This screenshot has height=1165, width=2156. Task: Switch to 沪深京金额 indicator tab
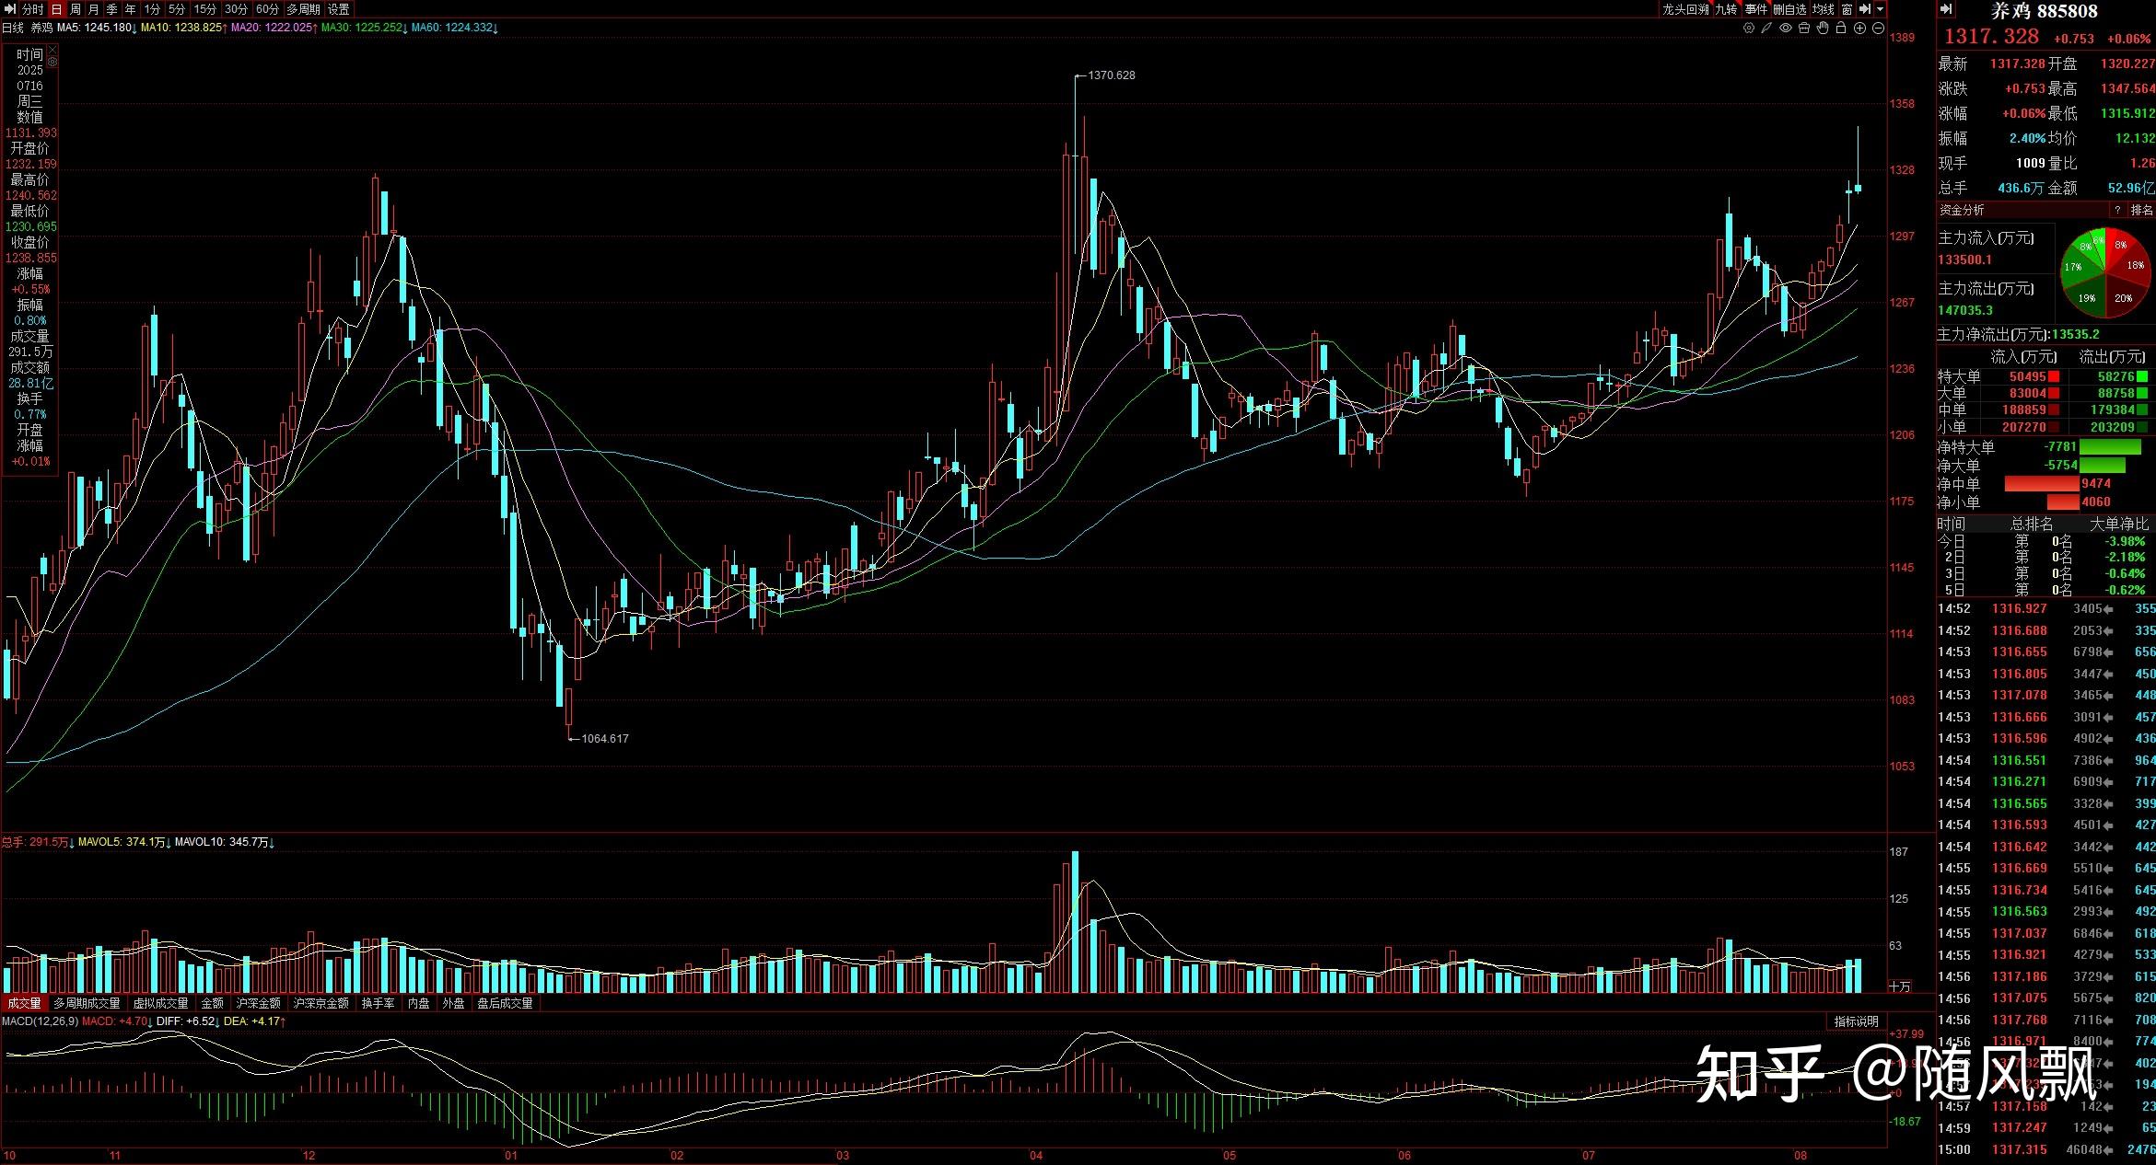320,1003
